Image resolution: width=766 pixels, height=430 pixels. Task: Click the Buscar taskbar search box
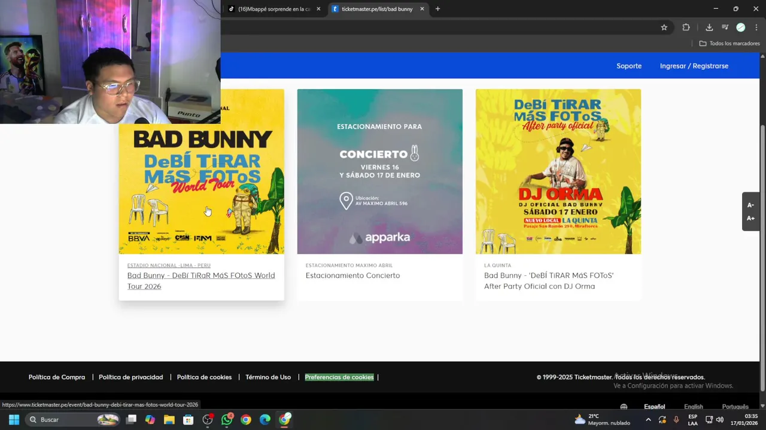coord(74,420)
